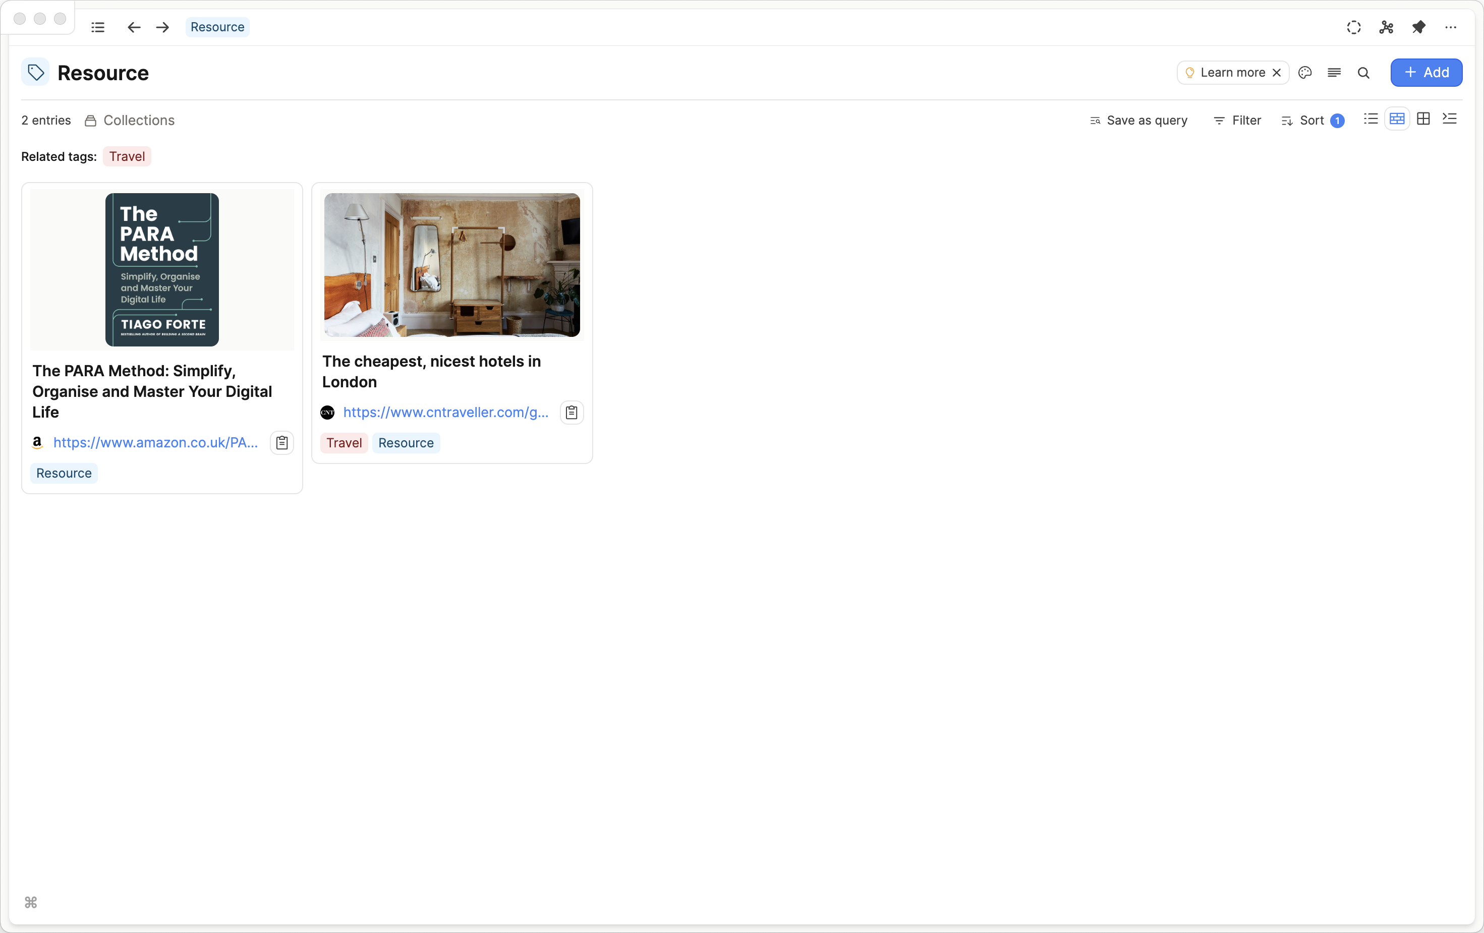Open search with magnifier icon
The height and width of the screenshot is (933, 1484).
[x=1363, y=73]
